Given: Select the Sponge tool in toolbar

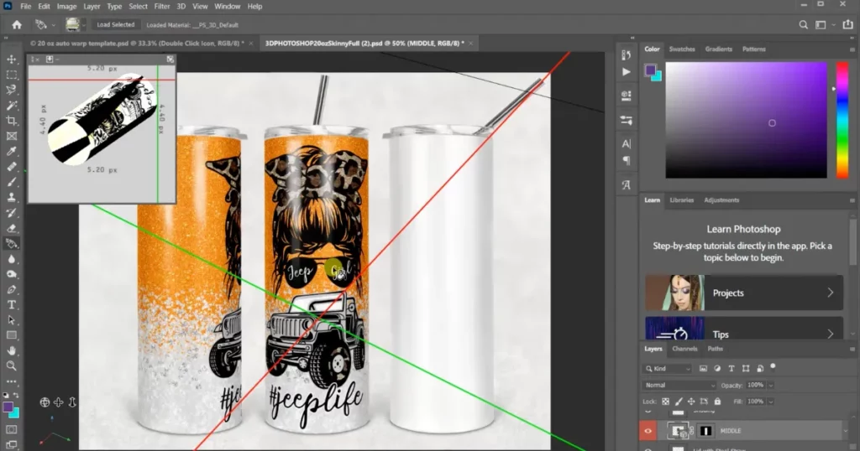Looking at the screenshot, I should (12, 274).
